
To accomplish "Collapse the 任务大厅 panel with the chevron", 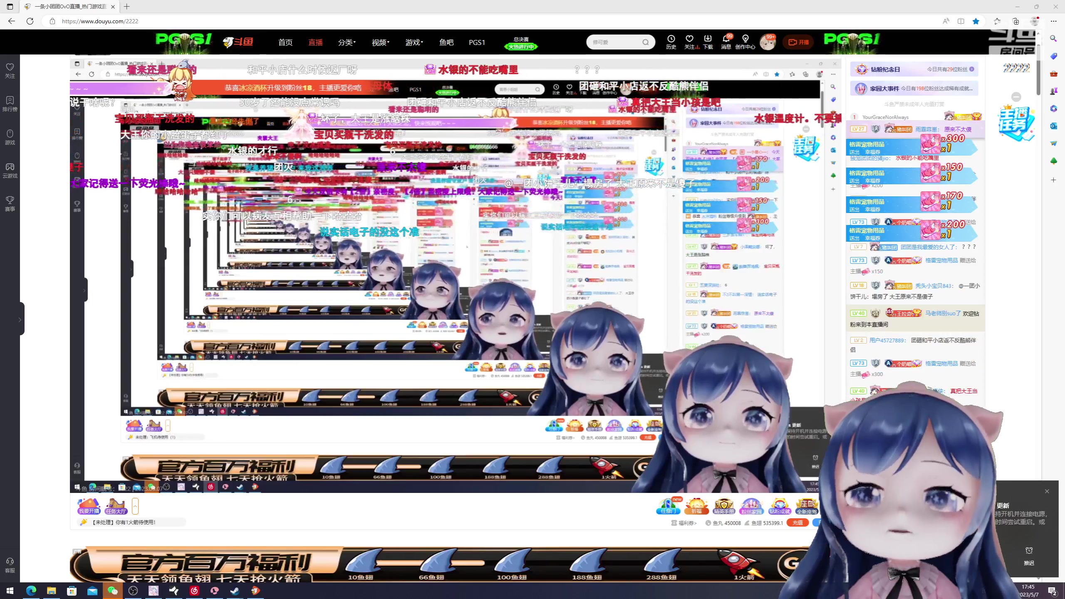I will (136, 507).
